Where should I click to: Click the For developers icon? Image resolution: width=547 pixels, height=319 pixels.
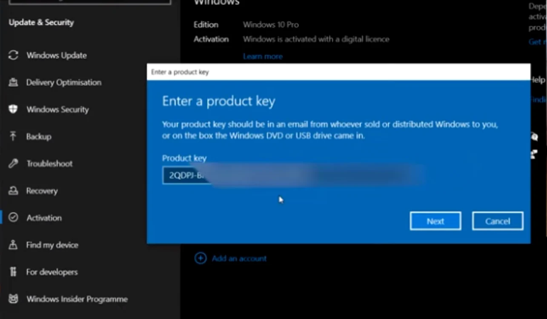(13, 272)
